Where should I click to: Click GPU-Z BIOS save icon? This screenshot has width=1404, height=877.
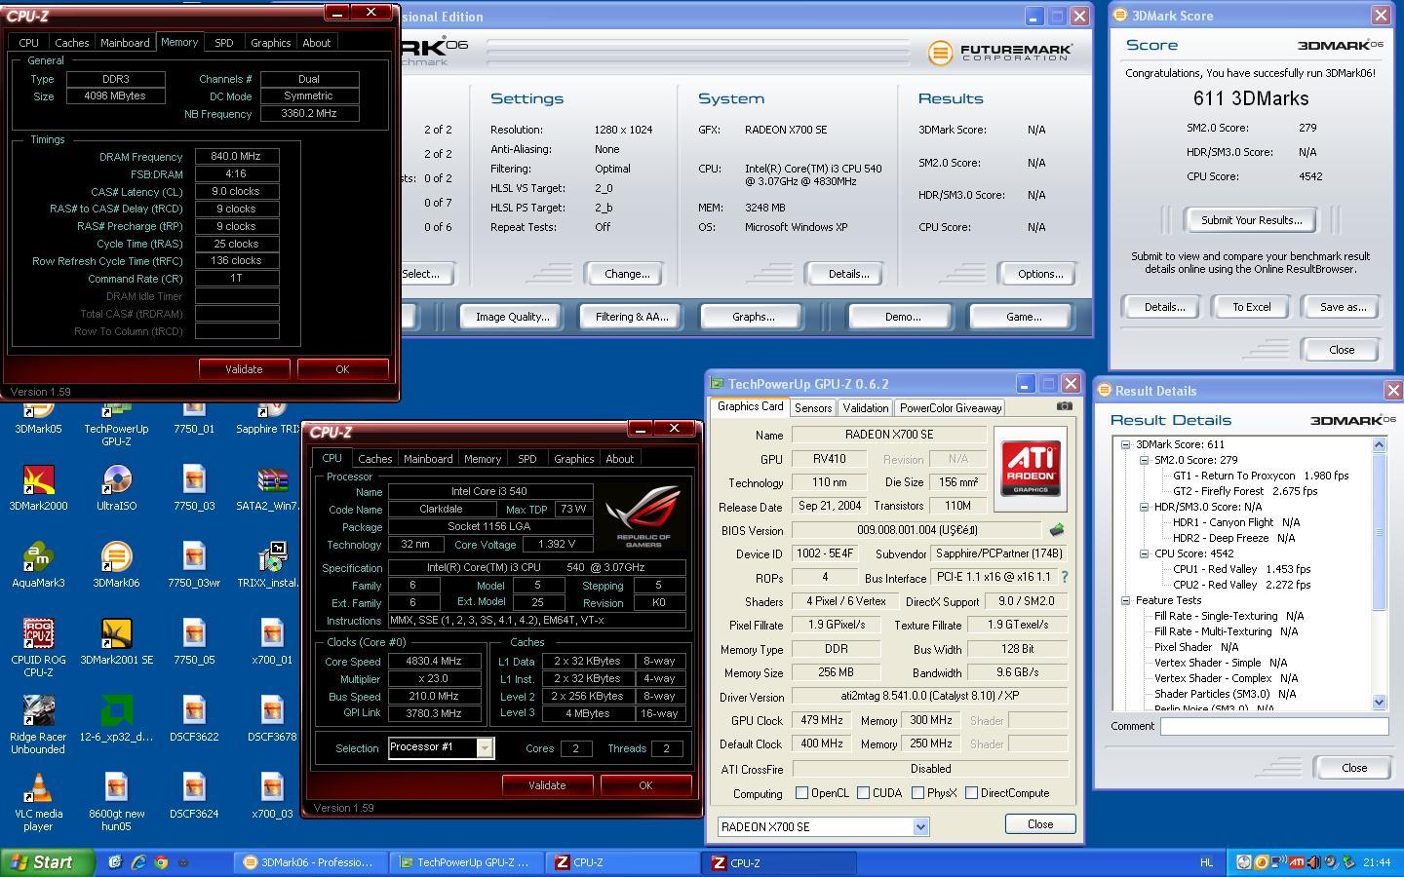1056,530
